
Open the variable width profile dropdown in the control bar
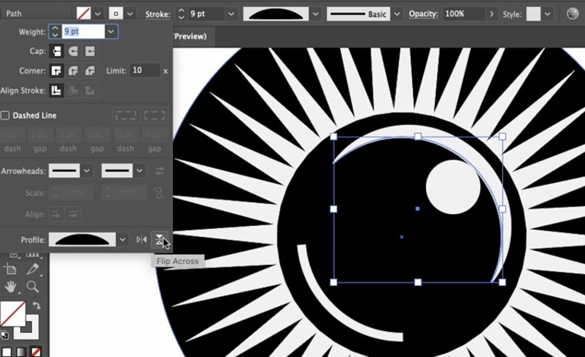[x=315, y=14]
